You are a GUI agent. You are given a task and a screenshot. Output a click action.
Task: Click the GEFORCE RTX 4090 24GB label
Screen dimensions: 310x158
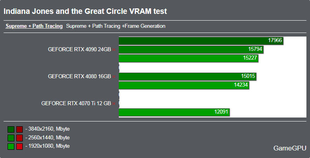tap(79, 50)
